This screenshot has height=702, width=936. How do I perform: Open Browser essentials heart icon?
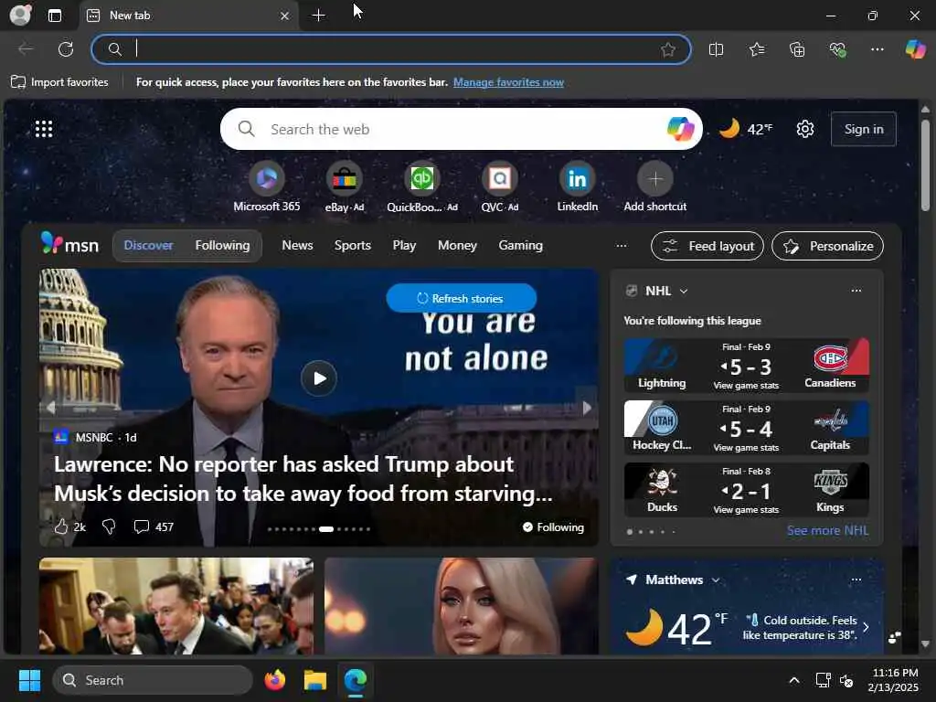coord(837,49)
